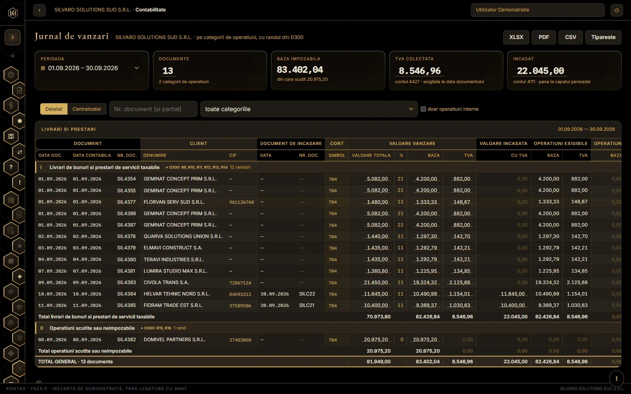Enable 'doar operatiuni interne' checkbox

(x=423, y=109)
